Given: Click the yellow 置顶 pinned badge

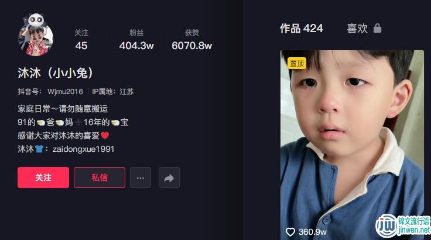Looking at the screenshot, I should 297,63.
